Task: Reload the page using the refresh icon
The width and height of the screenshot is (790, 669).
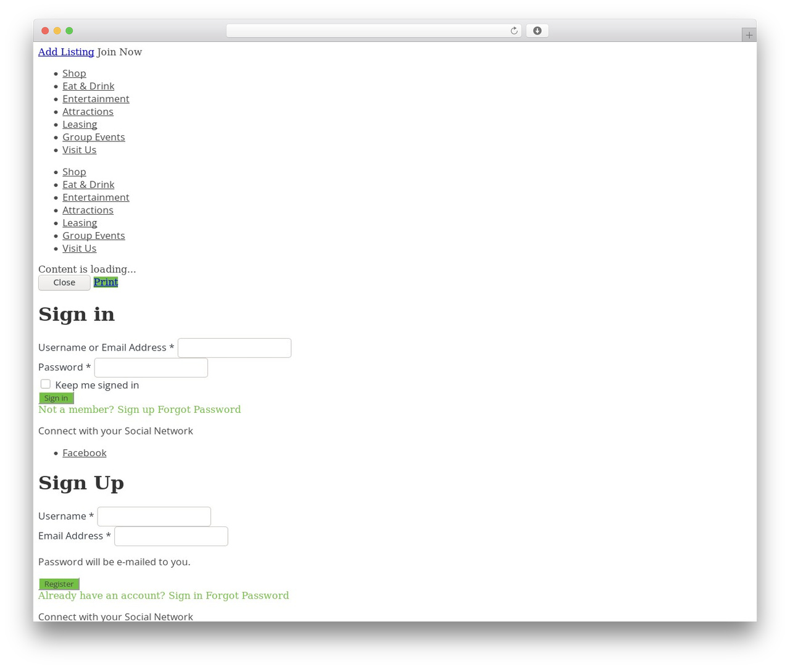Action: [x=513, y=31]
